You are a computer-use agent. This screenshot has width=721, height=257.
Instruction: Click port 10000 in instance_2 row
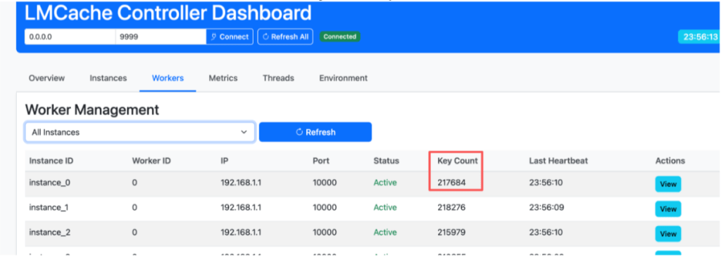tap(325, 232)
